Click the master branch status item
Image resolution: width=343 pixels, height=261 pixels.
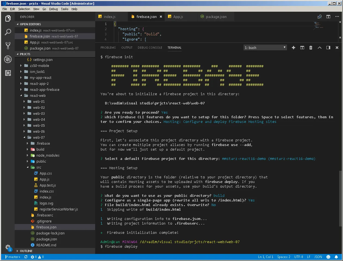13,257
